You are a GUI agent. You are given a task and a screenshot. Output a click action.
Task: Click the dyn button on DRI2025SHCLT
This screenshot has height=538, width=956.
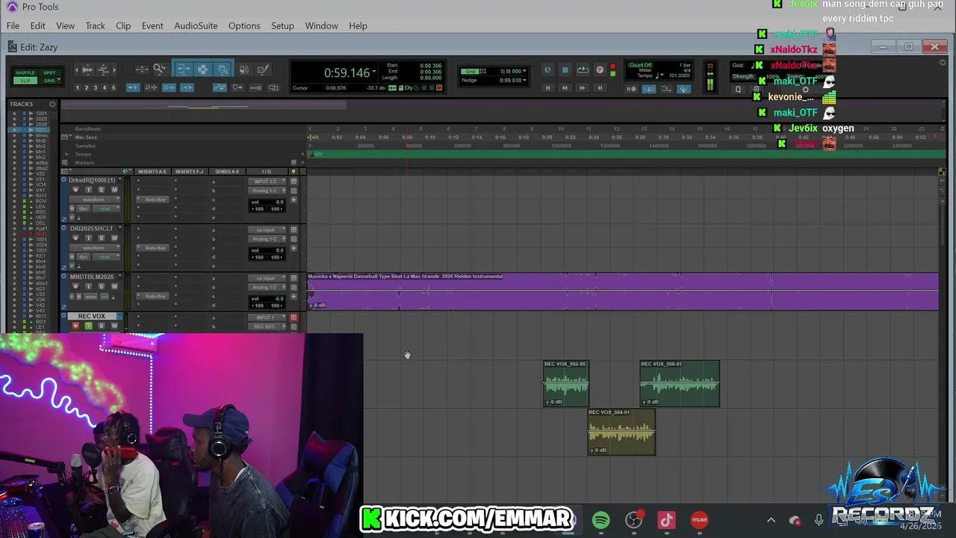(x=83, y=257)
